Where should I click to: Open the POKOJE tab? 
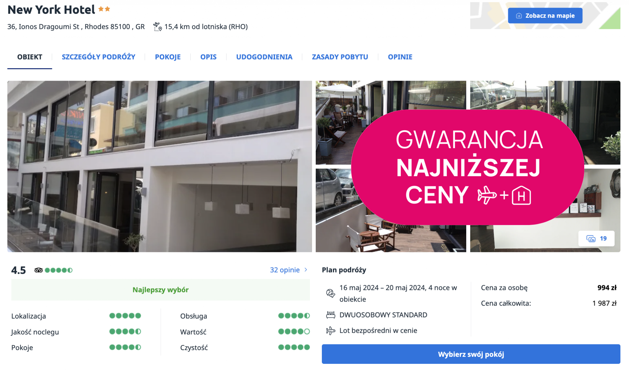pyautogui.click(x=168, y=57)
